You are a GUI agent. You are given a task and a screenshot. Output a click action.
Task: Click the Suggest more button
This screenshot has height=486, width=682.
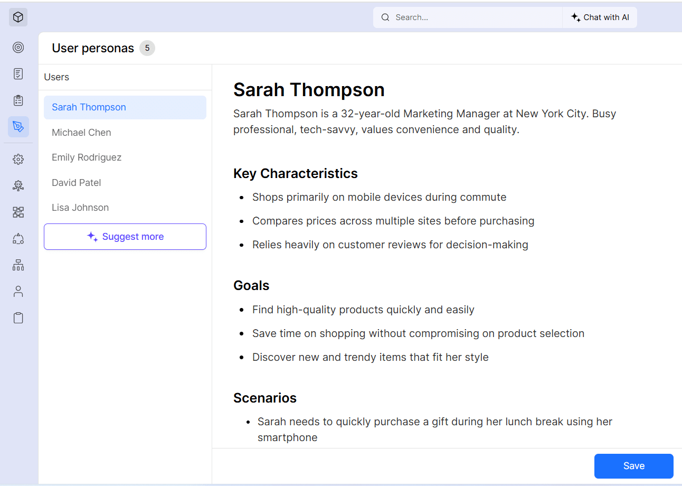(125, 237)
